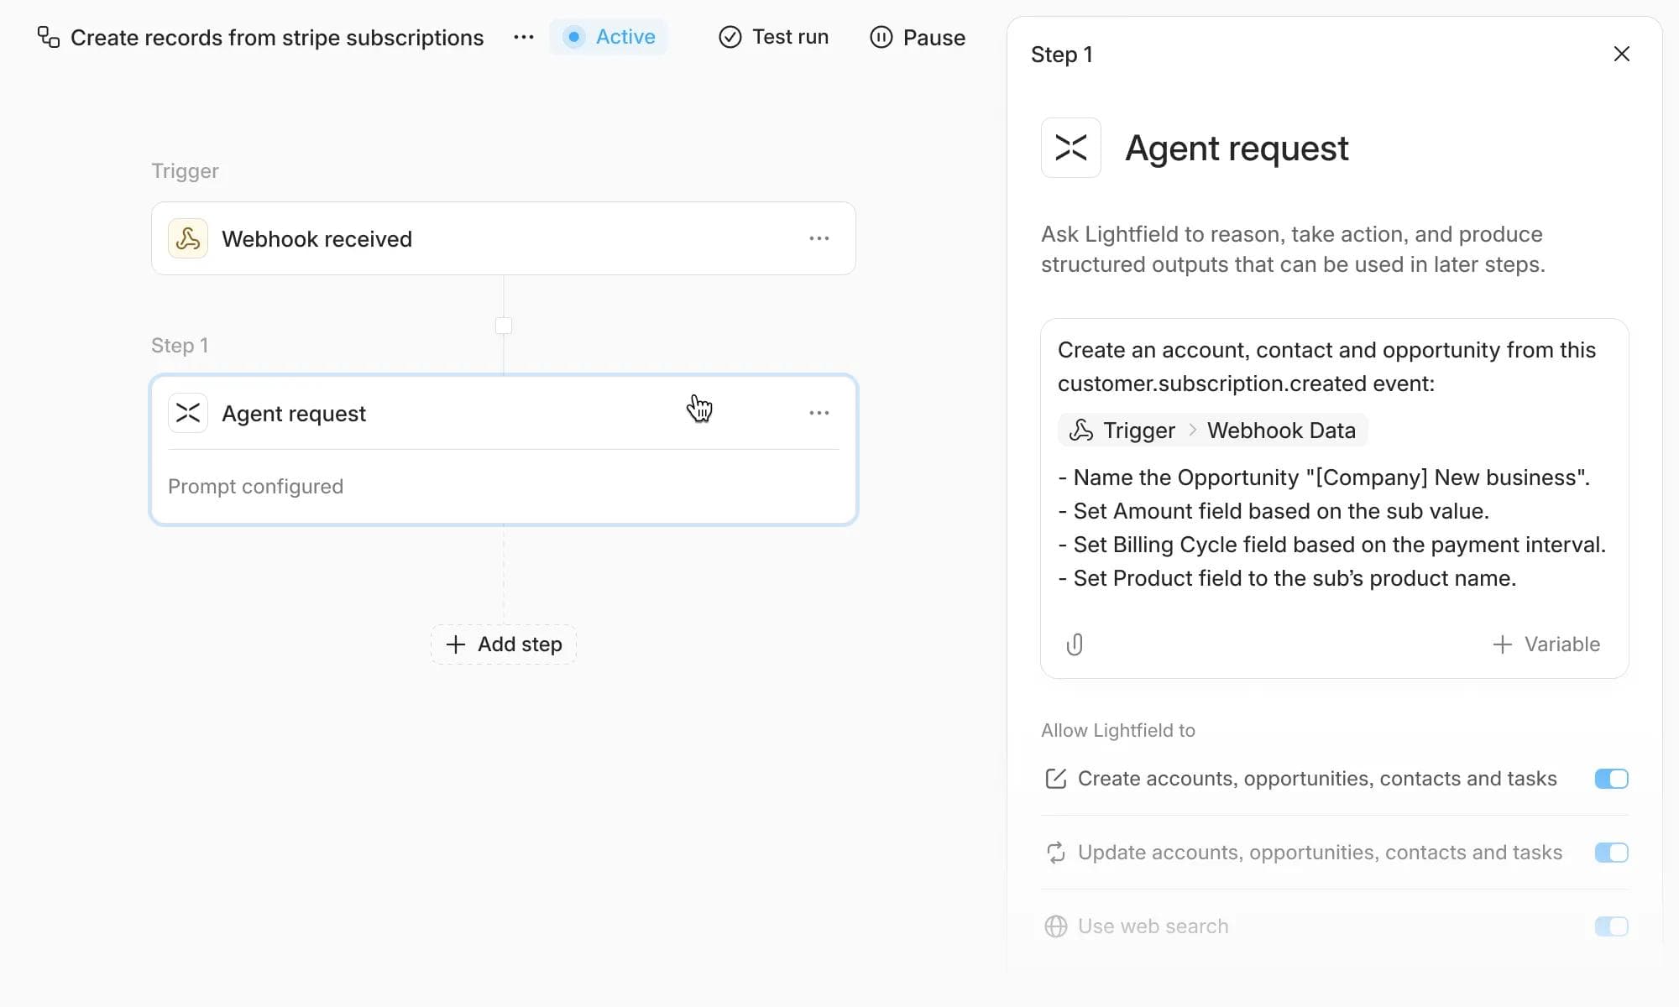This screenshot has width=1679, height=1007.
Task: Insert a Variable into the prompt
Action: [x=1546, y=644]
